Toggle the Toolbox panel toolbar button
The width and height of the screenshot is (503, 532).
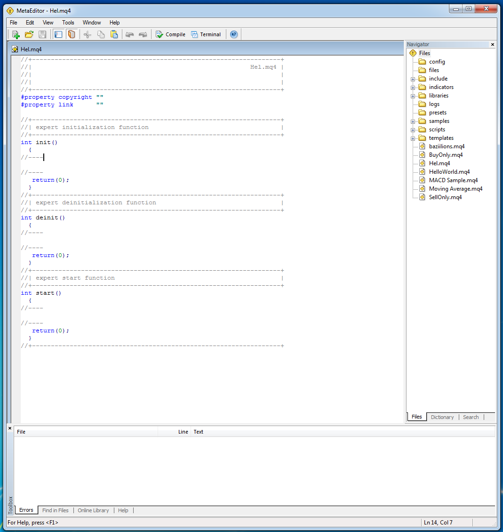72,34
